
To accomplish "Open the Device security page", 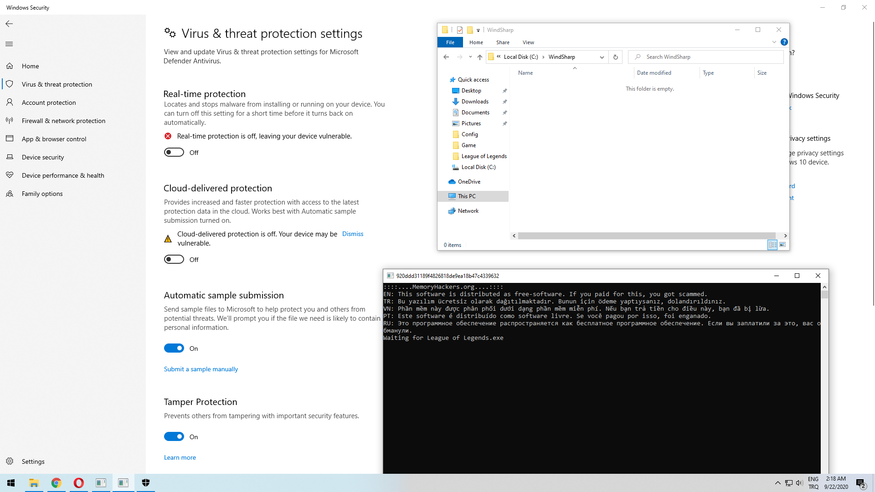I will pos(43,157).
